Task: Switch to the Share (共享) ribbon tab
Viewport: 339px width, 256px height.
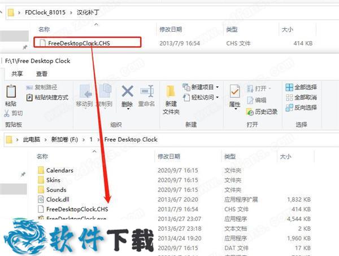Action: [x=17, y=74]
